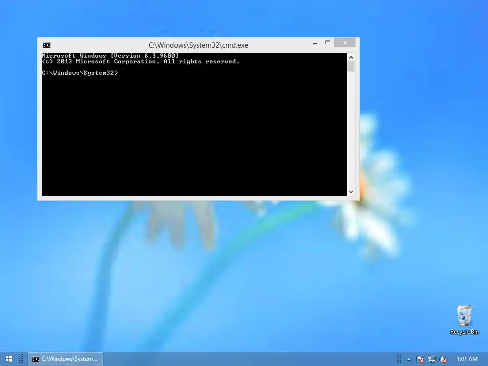Open the clock showing 1:01 AM
488x366 pixels.
coord(467,359)
